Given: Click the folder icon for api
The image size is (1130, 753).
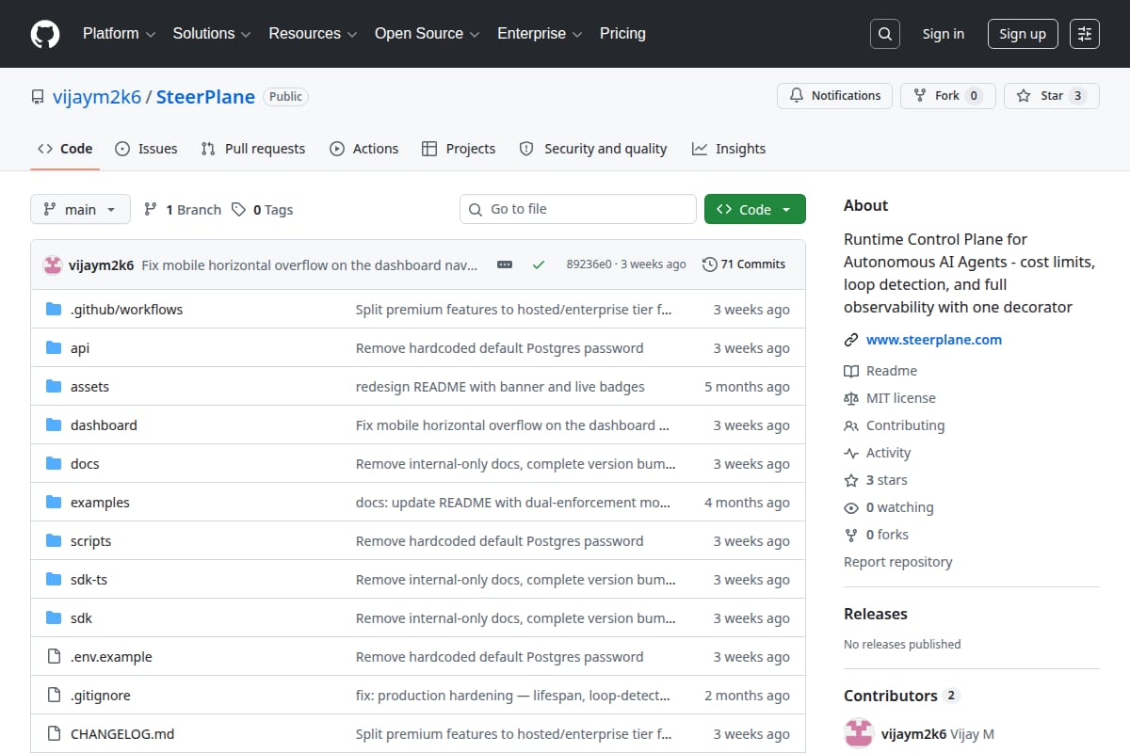Looking at the screenshot, I should (x=54, y=348).
